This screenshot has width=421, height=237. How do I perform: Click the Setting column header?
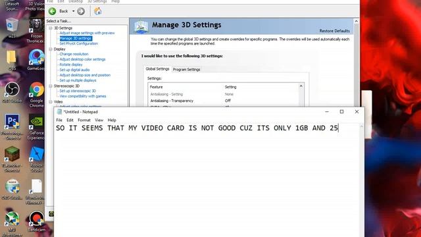230,87
